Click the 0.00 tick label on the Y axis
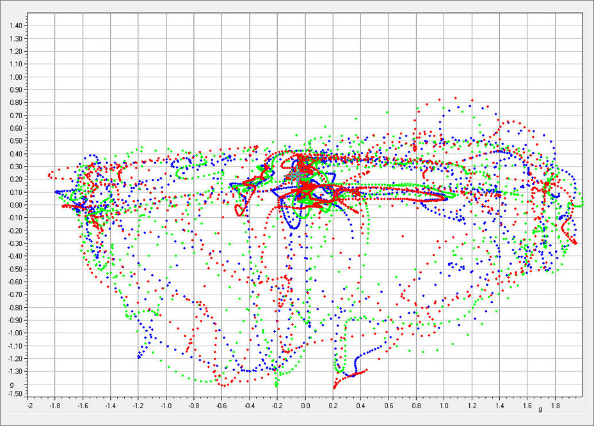Viewport: 594px width, 426px height. (15, 205)
